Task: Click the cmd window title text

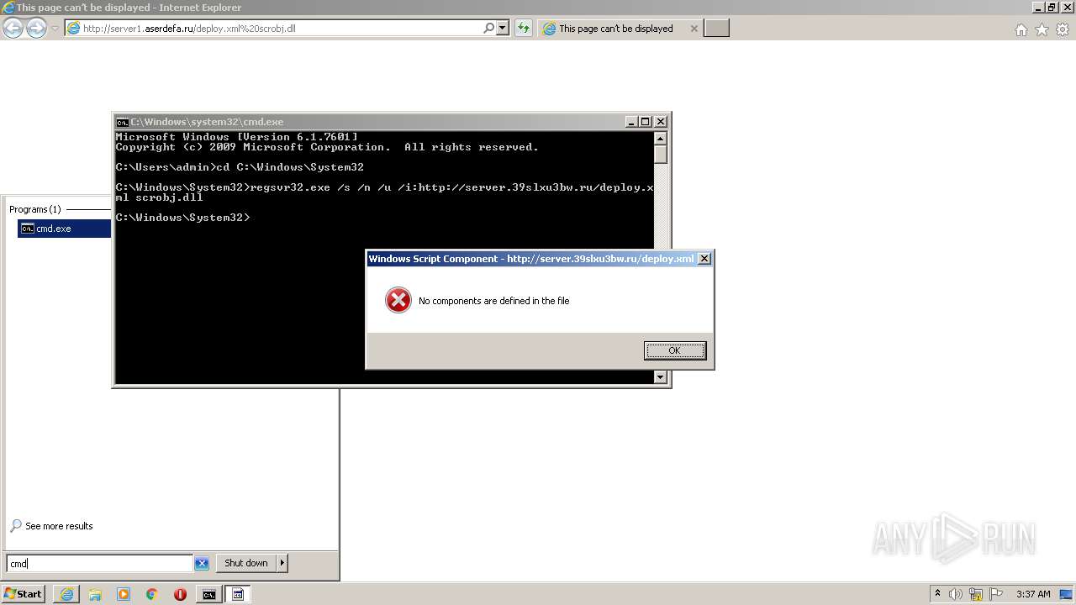Action: pos(207,122)
